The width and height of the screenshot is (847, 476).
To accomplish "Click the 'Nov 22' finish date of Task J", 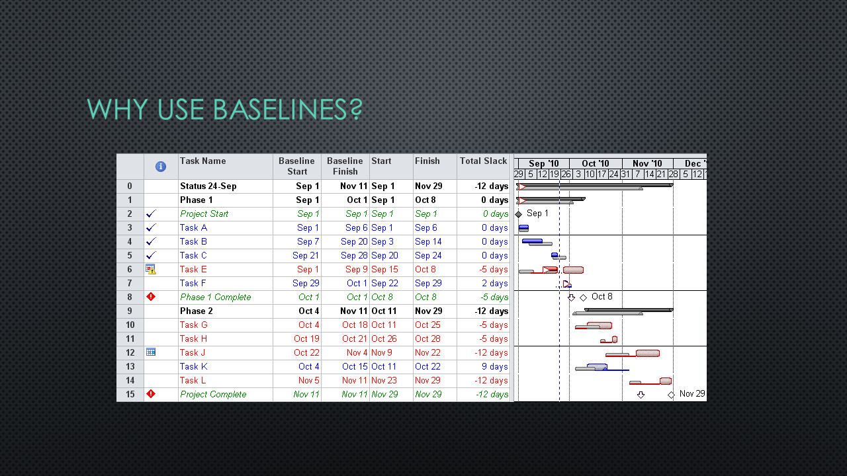I will [427, 352].
